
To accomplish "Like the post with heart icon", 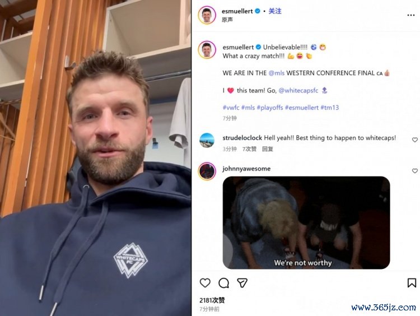I will pos(205,283).
